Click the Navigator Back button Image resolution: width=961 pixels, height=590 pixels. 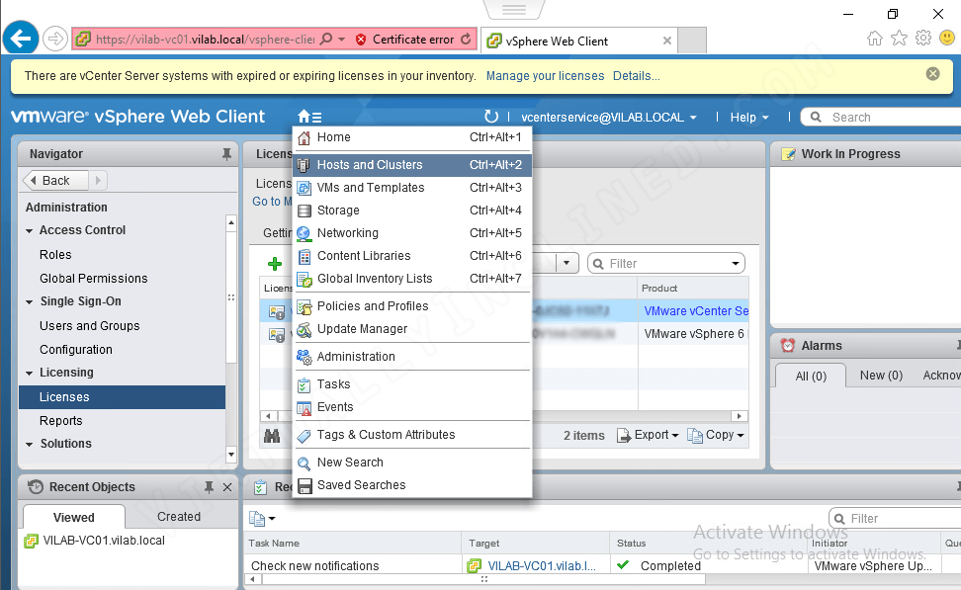(x=55, y=180)
